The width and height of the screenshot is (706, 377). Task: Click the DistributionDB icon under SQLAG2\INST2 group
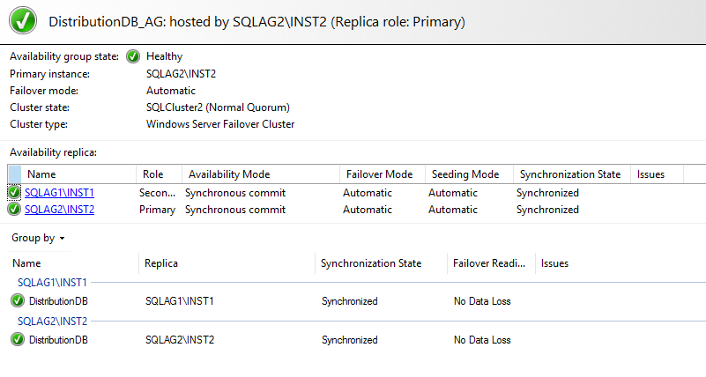pos(18,339)
